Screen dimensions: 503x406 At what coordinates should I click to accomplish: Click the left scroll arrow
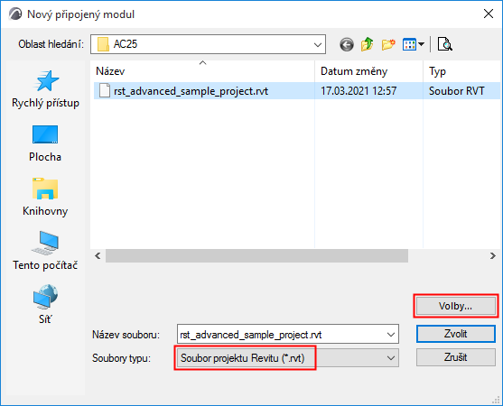98,255
